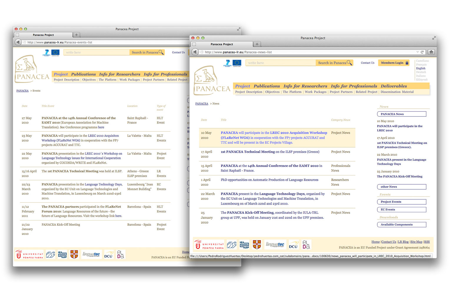Viewport: 452px width, 301px height.
Task: Open the Site Map footer link
Action: 416,242
